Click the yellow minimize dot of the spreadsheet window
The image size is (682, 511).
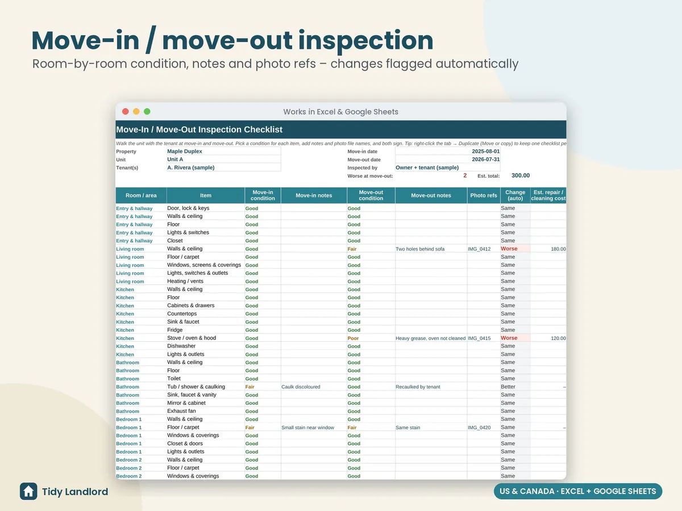(136, 112)
